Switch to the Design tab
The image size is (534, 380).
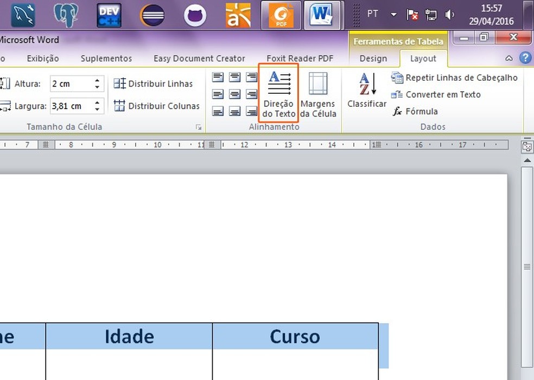click(373, 58)
